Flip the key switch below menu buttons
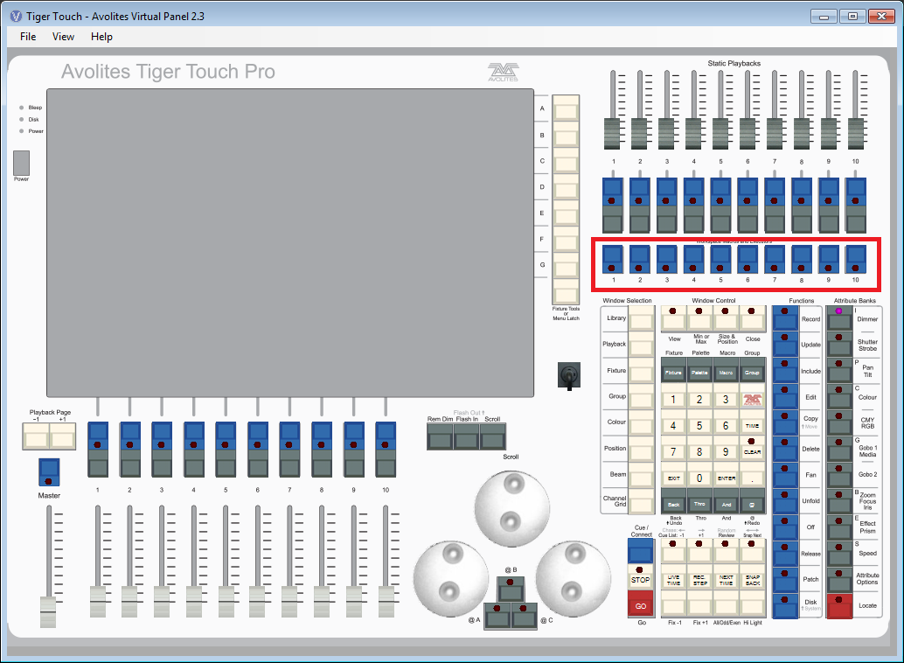 (568, 375)
